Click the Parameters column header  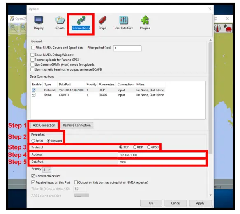coord(107,85)
